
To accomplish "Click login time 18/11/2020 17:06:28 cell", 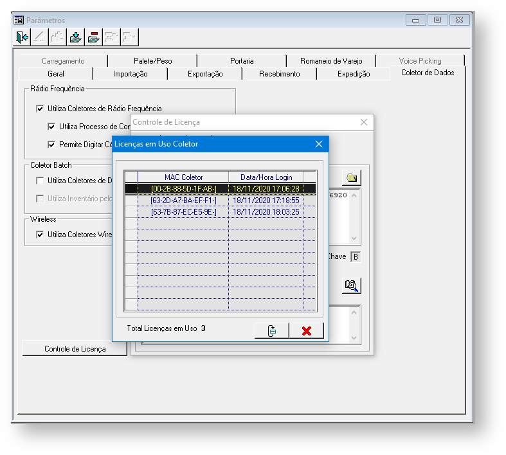I will tap(266, 189).
